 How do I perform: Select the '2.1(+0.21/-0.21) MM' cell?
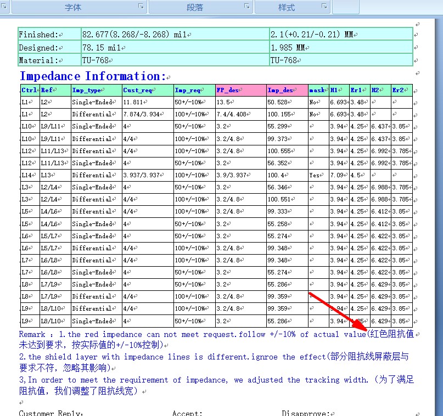click(x=341, y=34)
